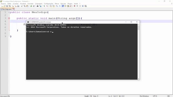Click the Open file toolbar icon

[x=4, y=6]
